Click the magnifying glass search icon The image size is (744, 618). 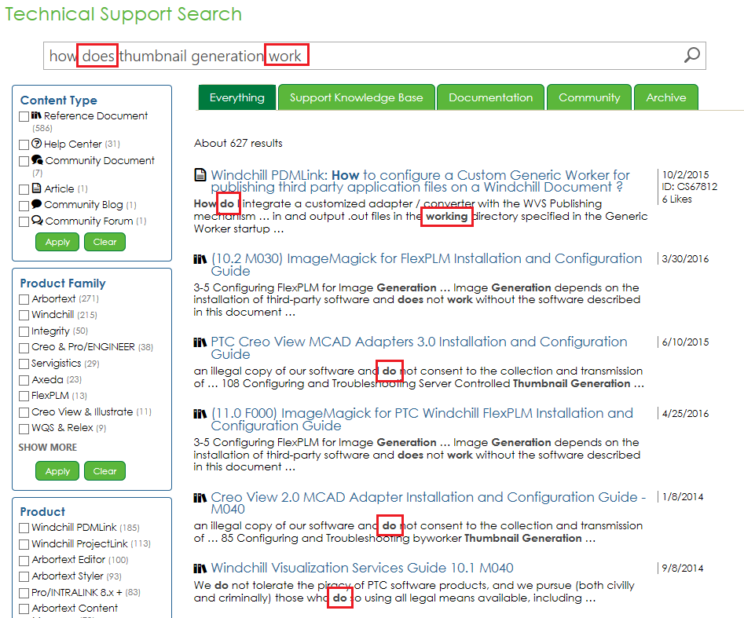692,55
